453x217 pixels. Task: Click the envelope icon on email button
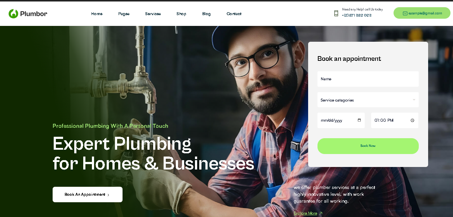click(x=405, y=13)
